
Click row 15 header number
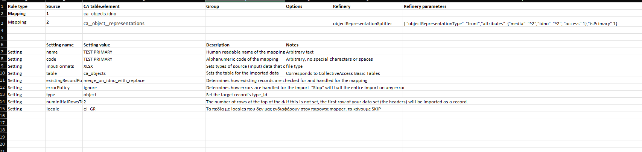[3, 109]
